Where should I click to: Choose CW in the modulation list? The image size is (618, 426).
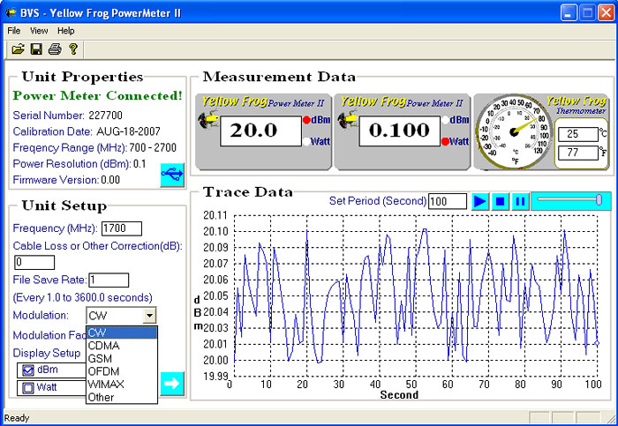coord(122,333)
